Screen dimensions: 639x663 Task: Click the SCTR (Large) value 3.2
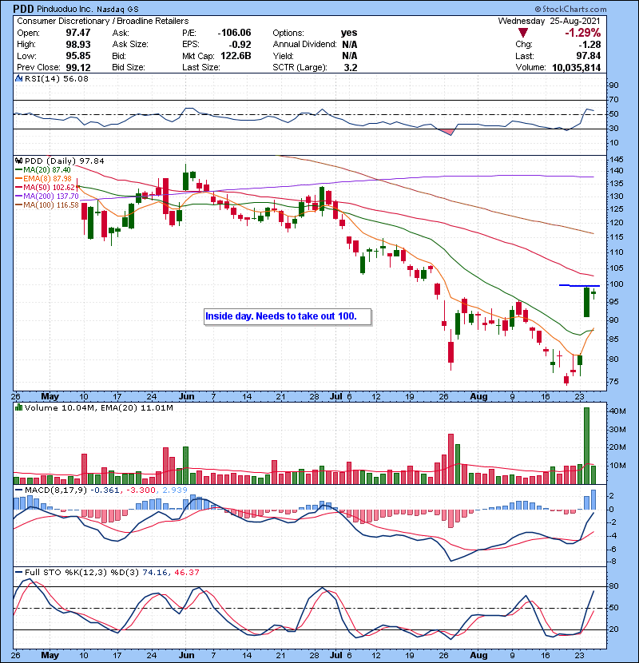click(351, 68)
